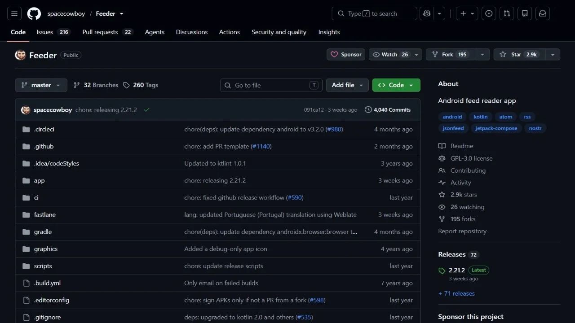Switch to the Agents tab
This screenshot has width=575, height=323.
155,32
